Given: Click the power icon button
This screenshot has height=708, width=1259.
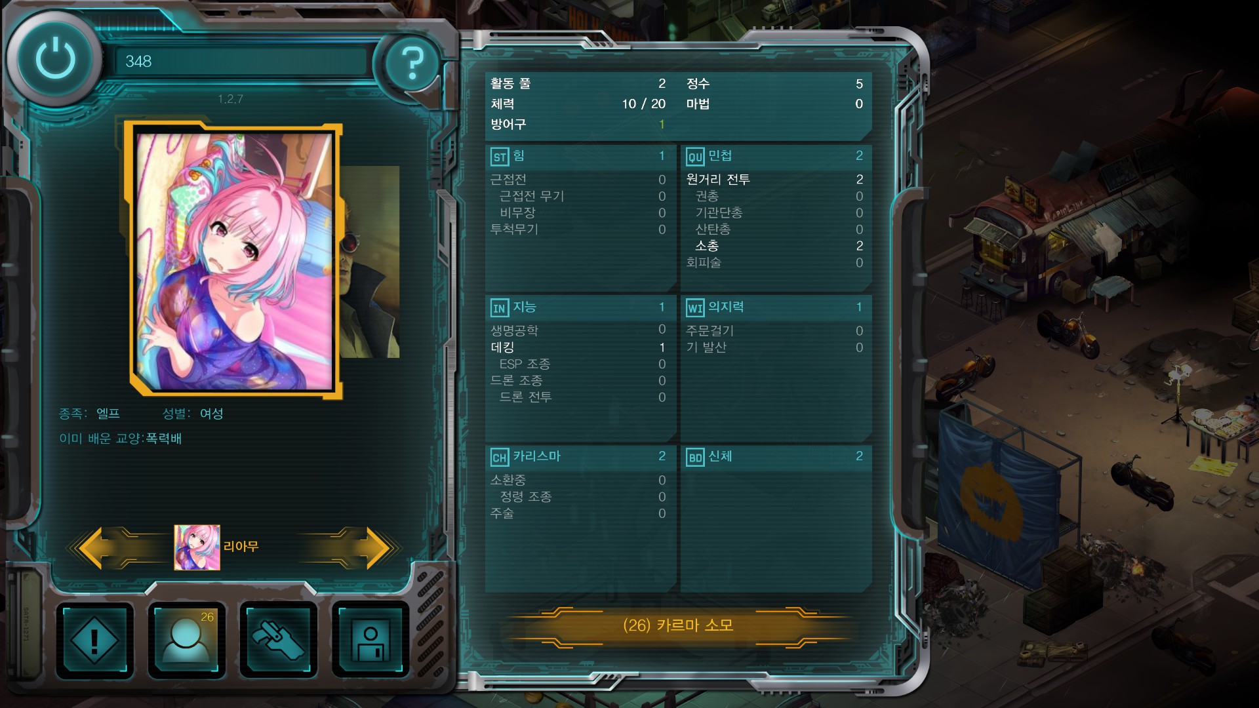Looking at the screenshot, I should tap(55, 59).
